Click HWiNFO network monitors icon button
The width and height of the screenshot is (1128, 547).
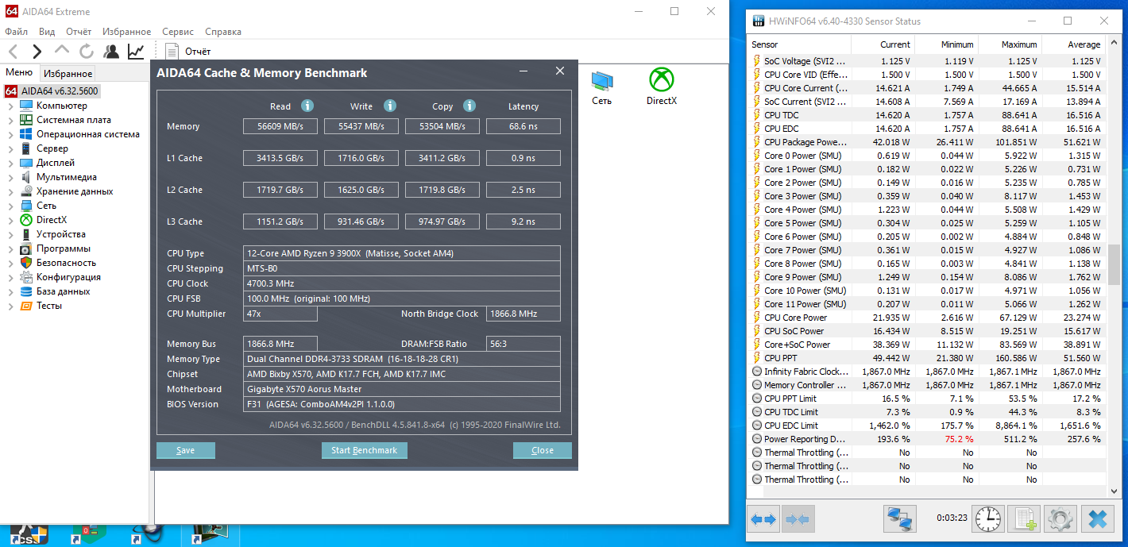[x=900, y=520]
